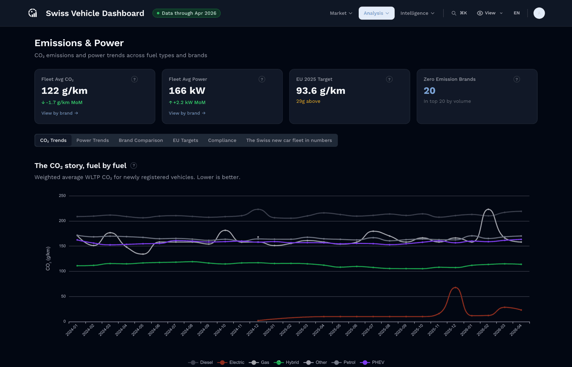Viewport: 572px width, 367px height.
Task: Open the View options dropdown
Action: [490, 13]
